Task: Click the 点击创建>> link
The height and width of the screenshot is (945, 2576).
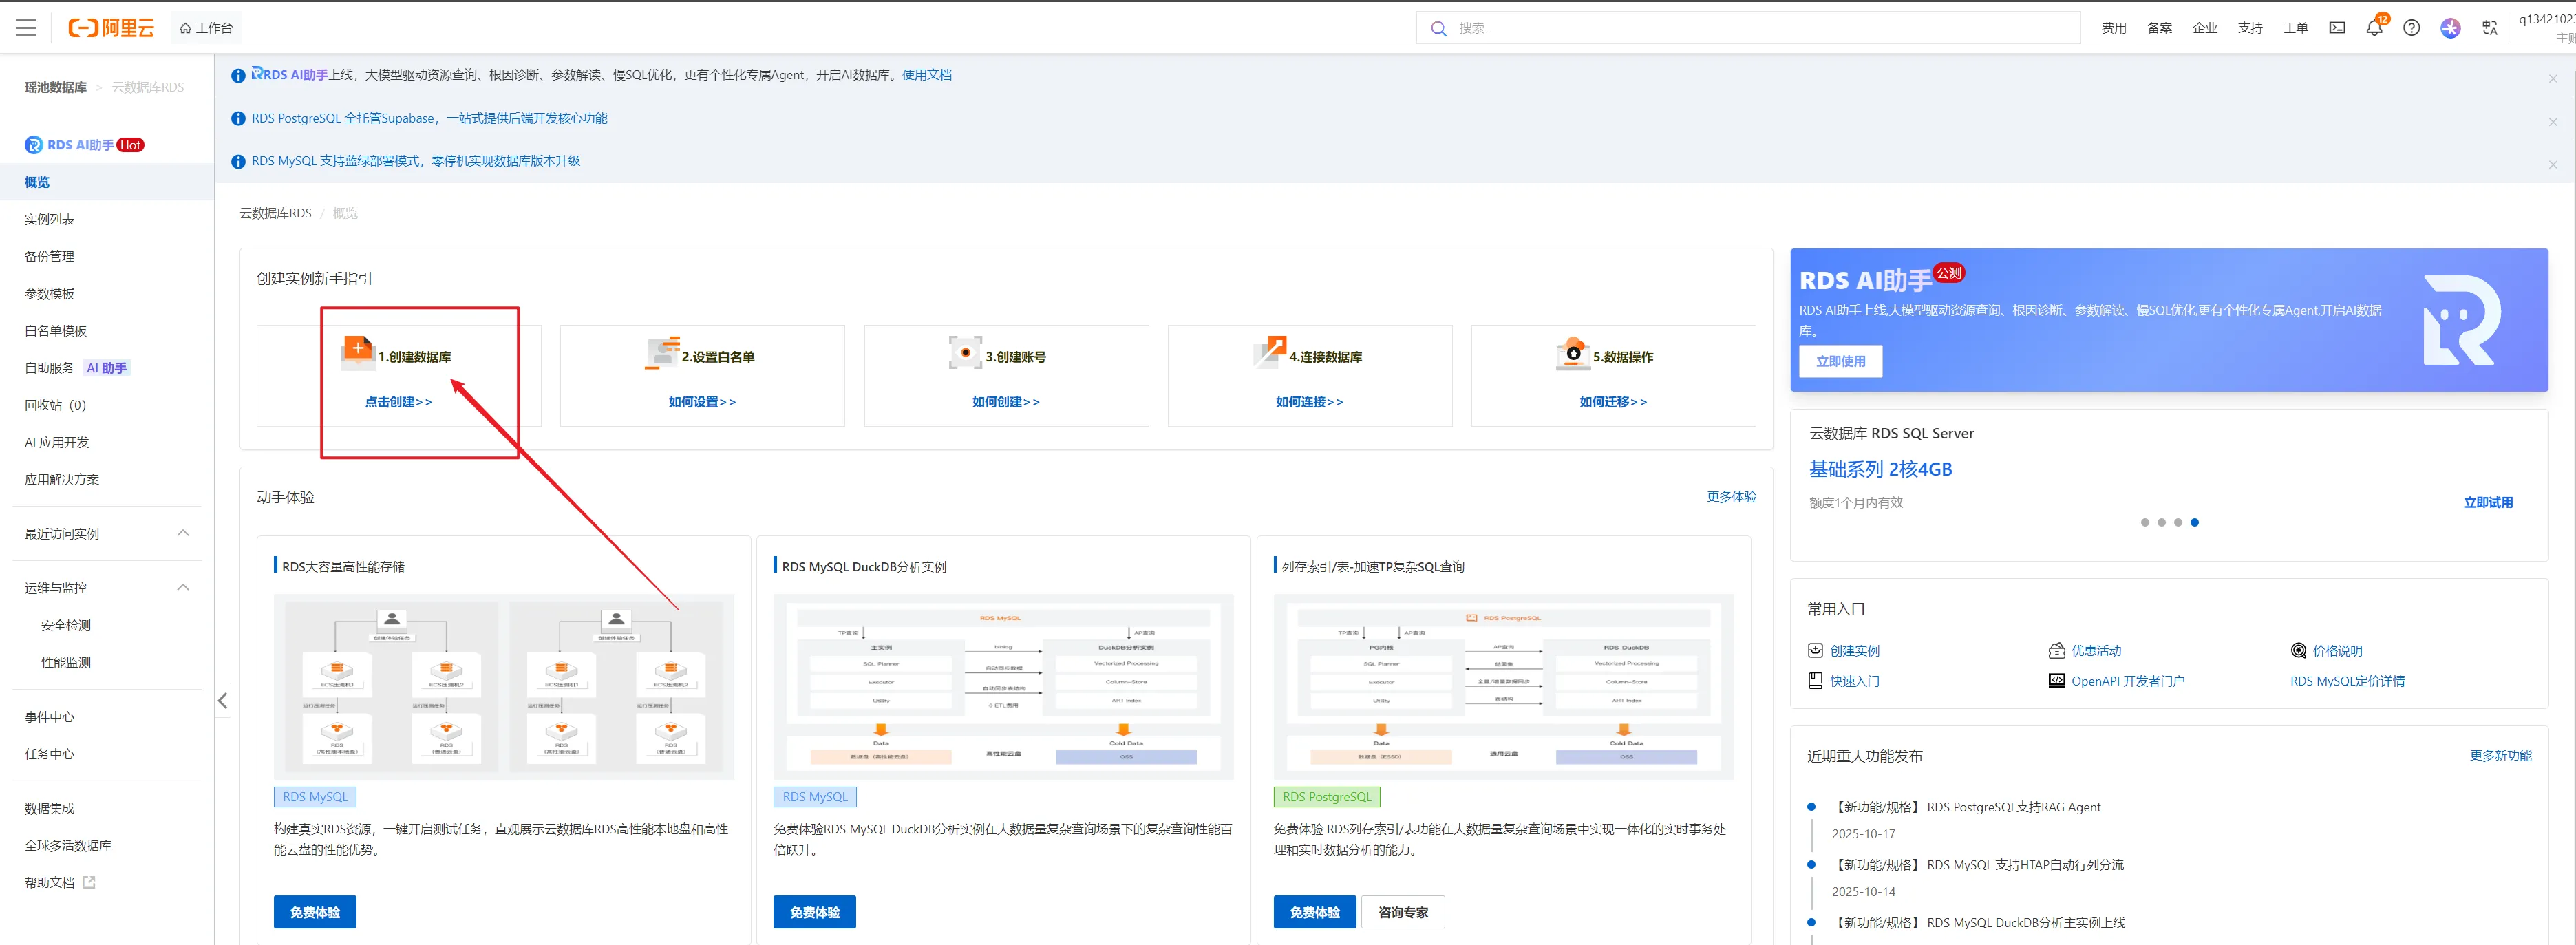Action: (398, 402)
